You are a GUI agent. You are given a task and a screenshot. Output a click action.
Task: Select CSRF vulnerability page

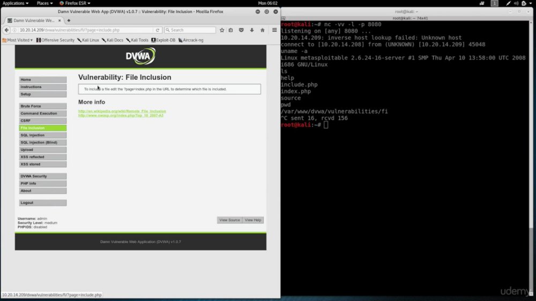(x=43, y=121)
